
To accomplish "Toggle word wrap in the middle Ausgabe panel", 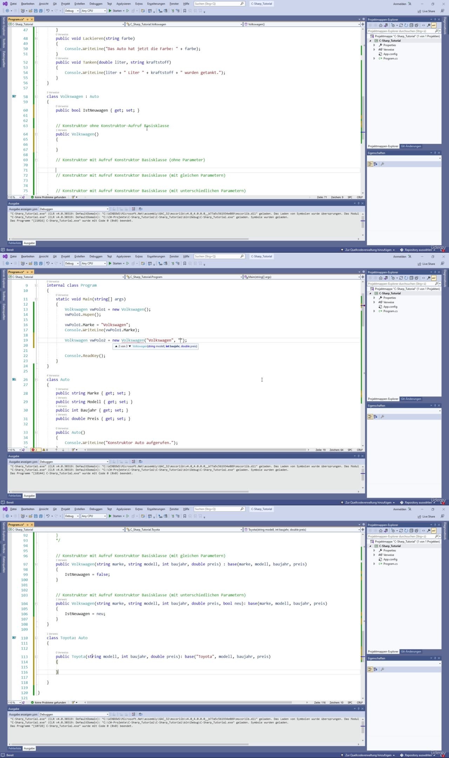I will [140, 462].
